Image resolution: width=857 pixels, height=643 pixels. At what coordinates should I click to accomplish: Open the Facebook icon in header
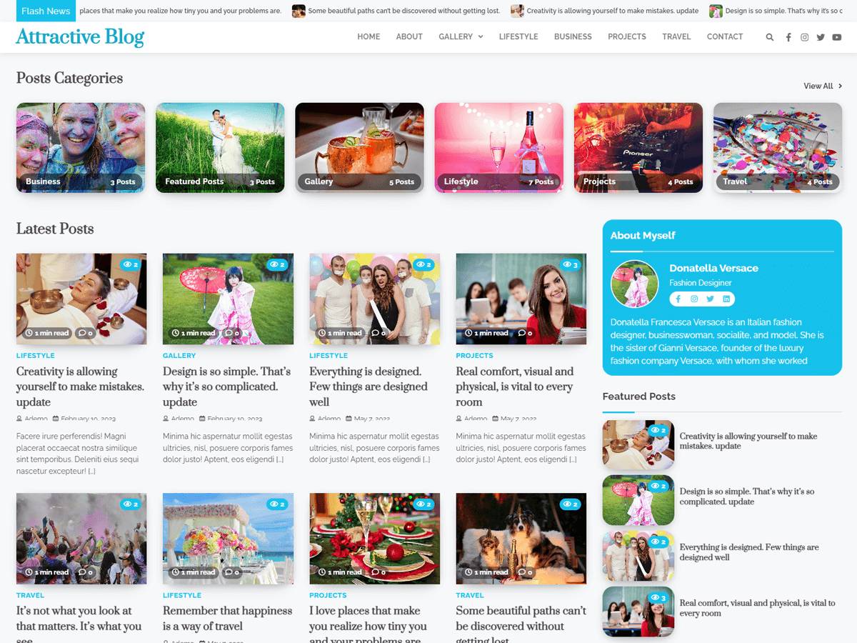[x=788, y=37]
